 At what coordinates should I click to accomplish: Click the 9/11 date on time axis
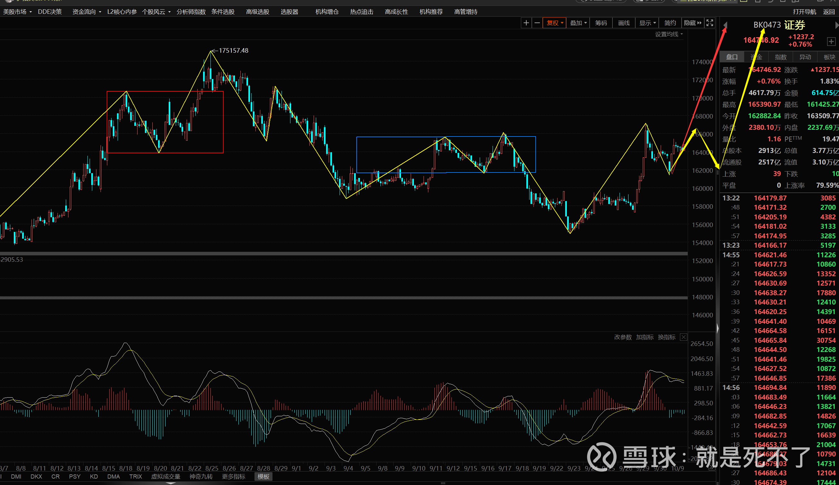(x=436, y=468)
